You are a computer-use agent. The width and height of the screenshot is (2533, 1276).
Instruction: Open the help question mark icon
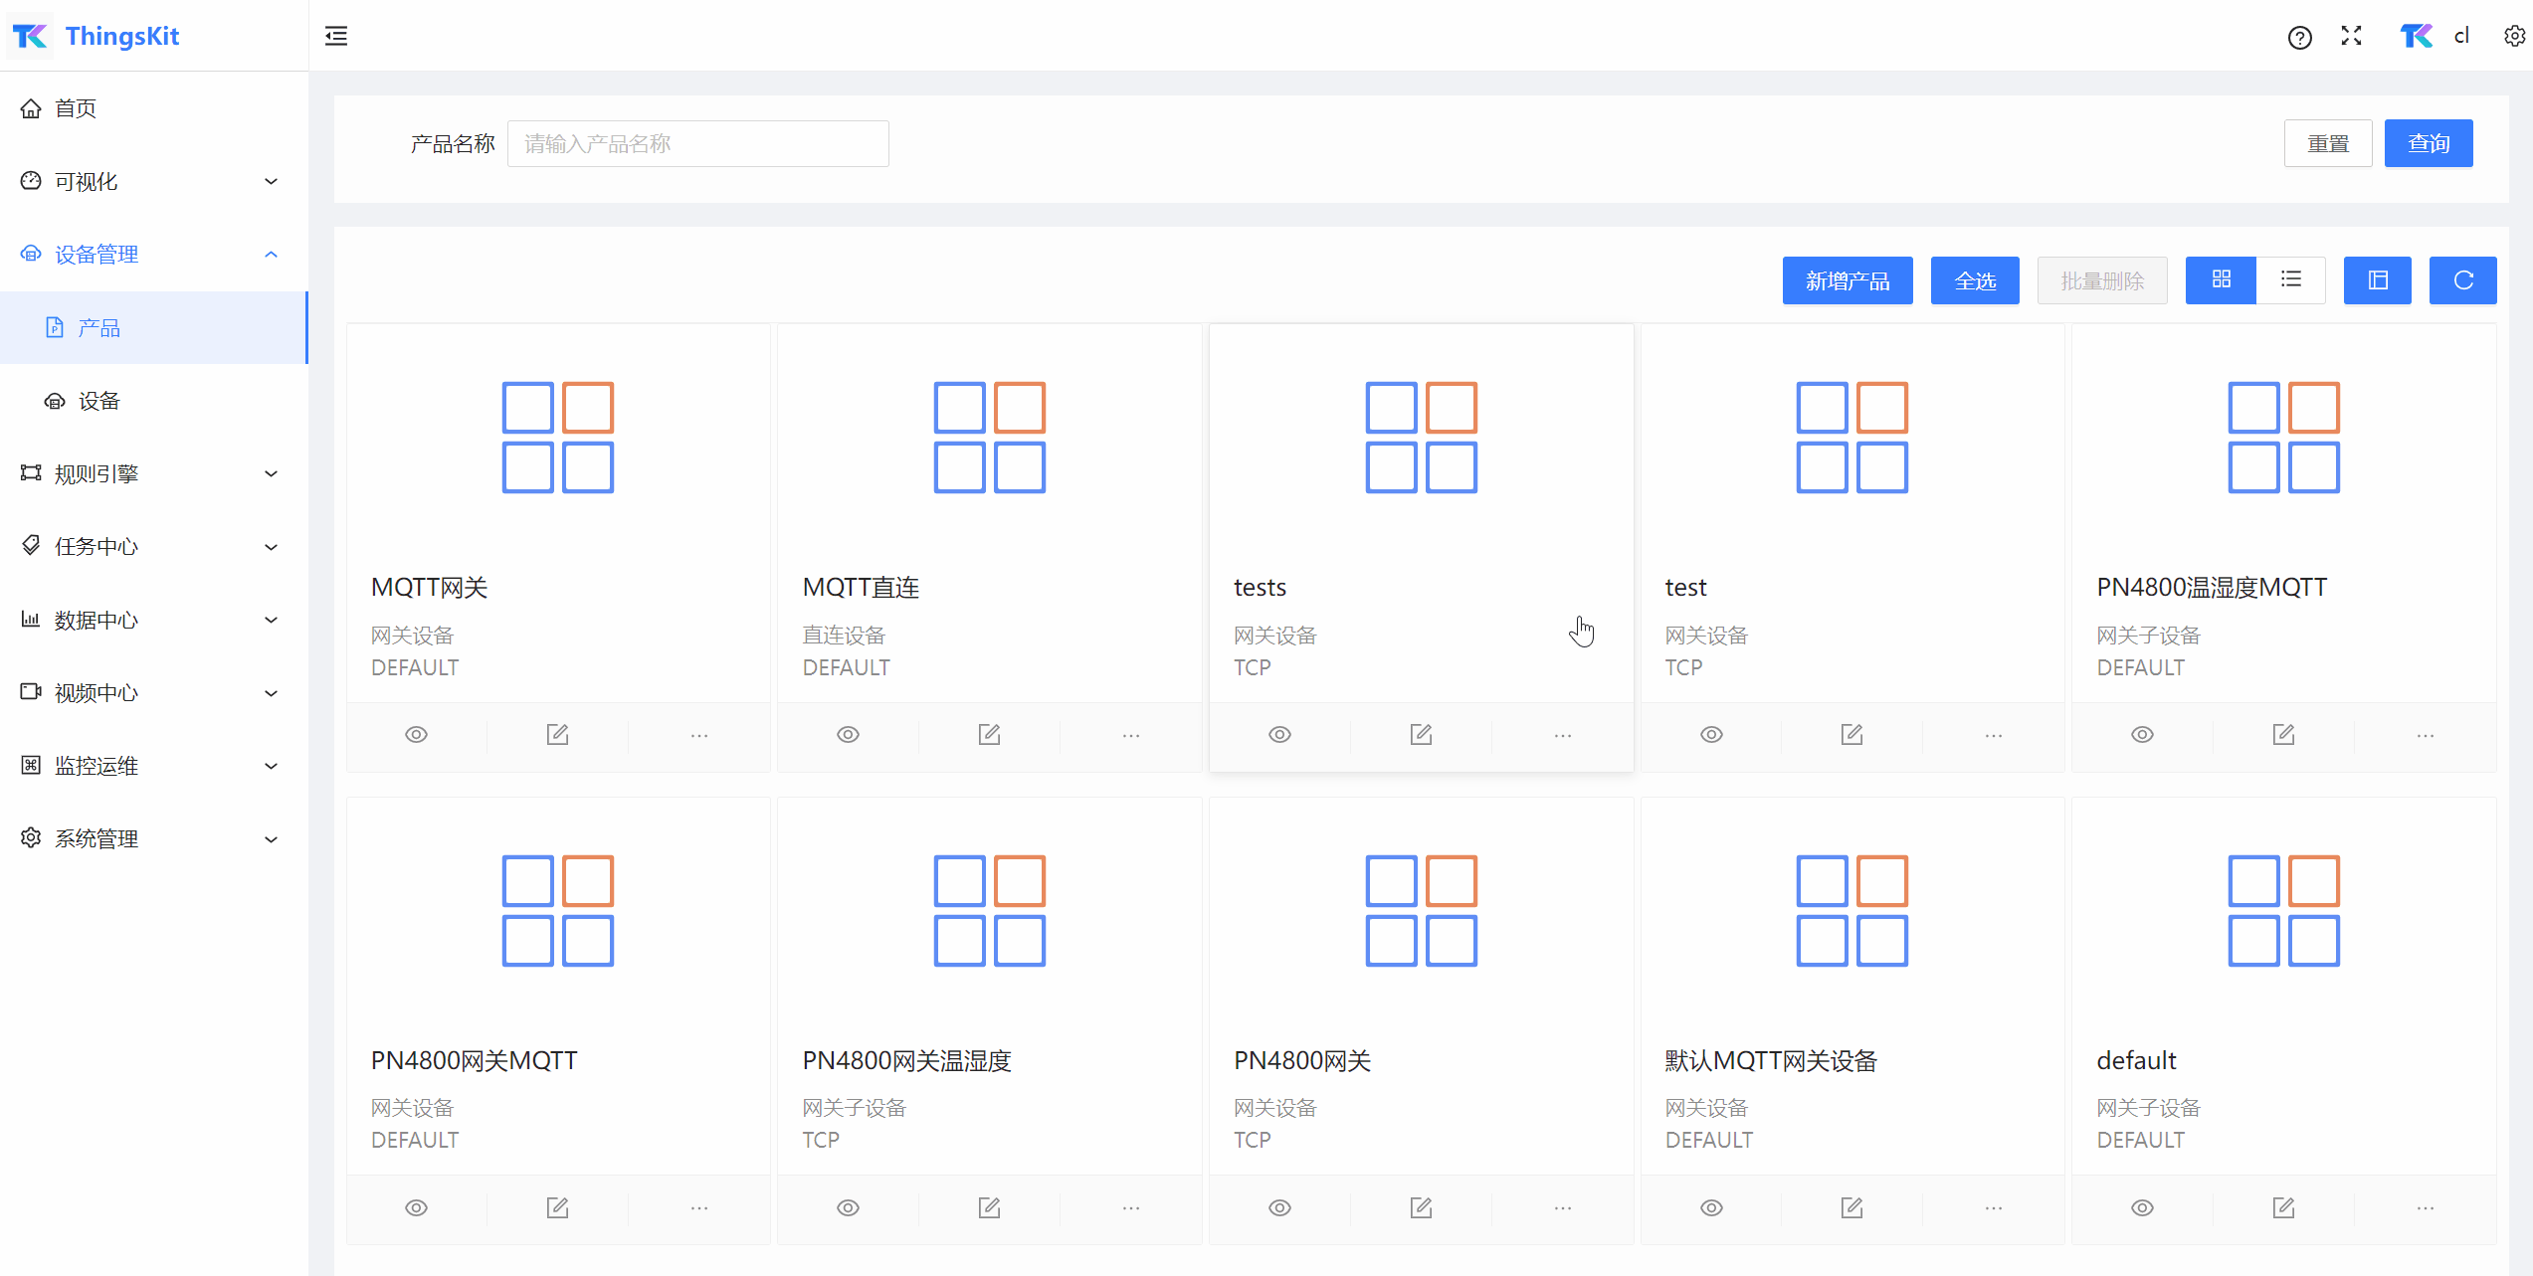point(2299,38)
